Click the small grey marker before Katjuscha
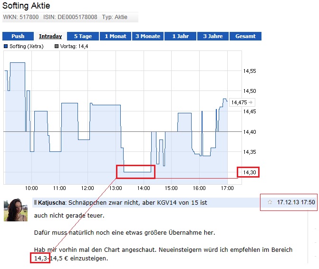Image resolution: width=319 pixels, height=269 pixels. [x=35, y=202]
